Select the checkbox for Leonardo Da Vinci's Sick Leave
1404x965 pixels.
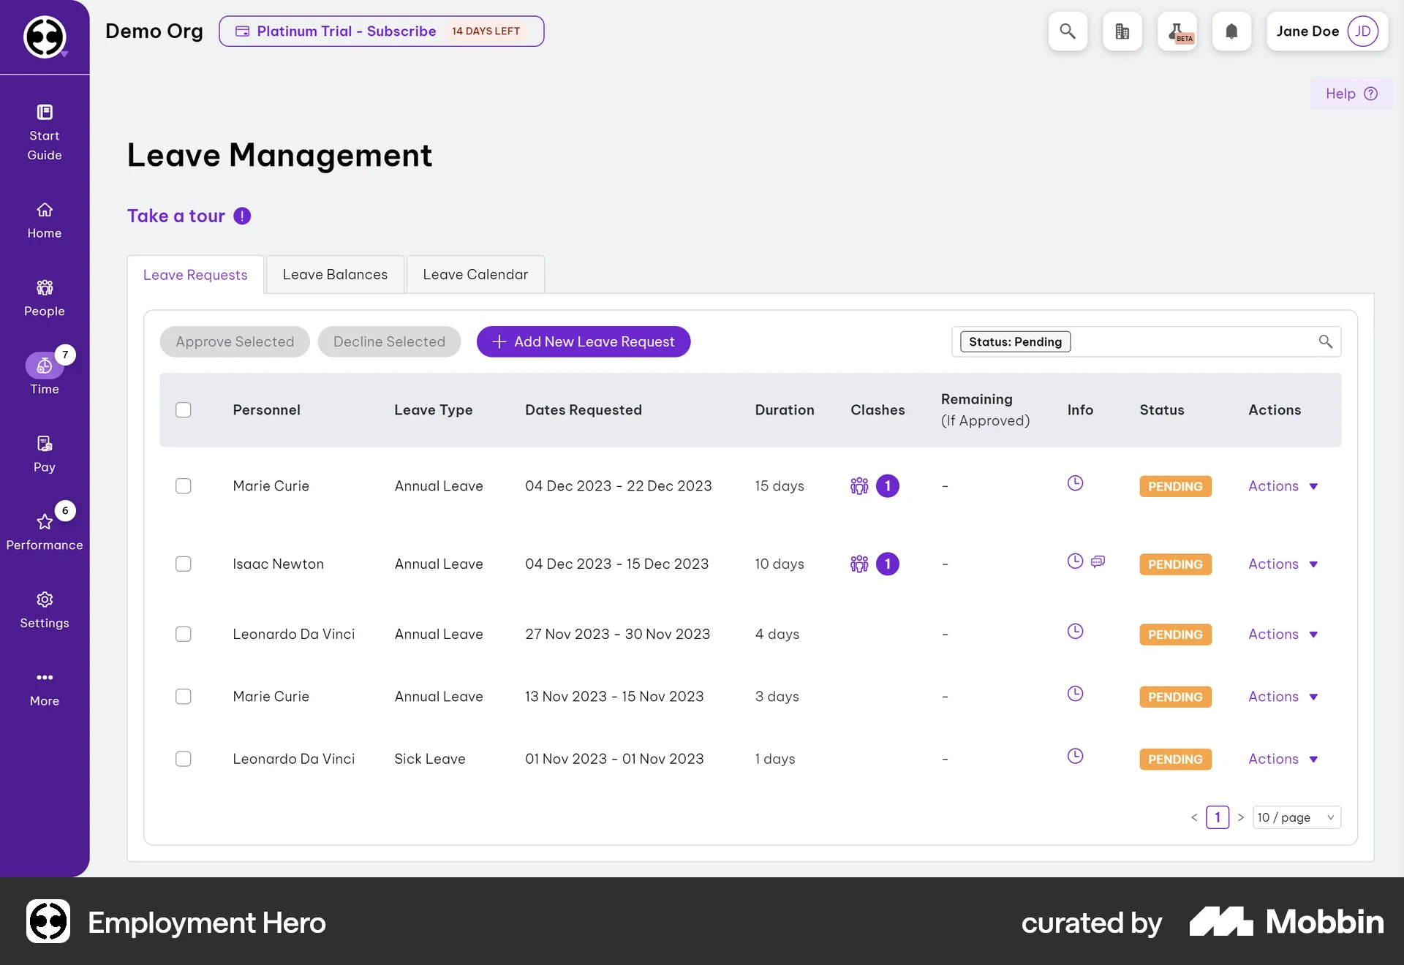click(x=184, y=759)
